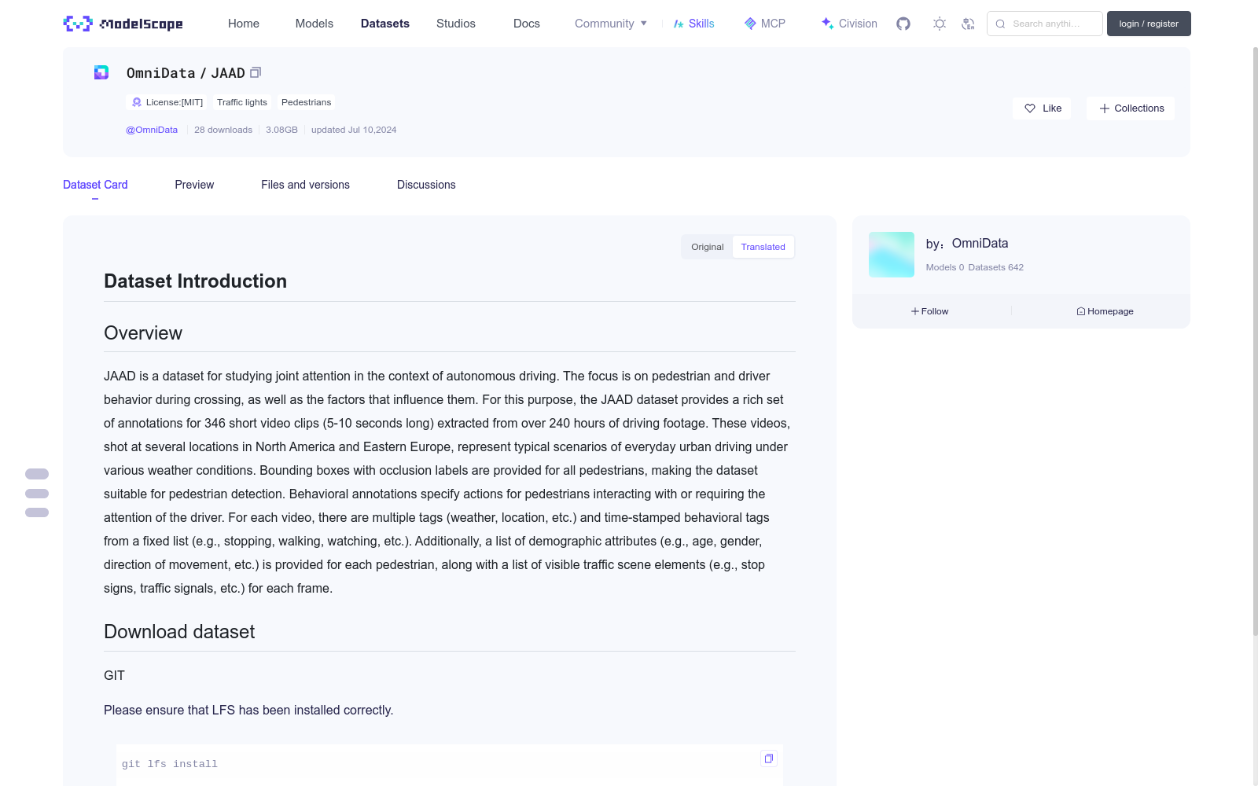This screenshot has width=1258, height=786.
Task: Show the Translated dataset card text
Action: tap(763, 247)
